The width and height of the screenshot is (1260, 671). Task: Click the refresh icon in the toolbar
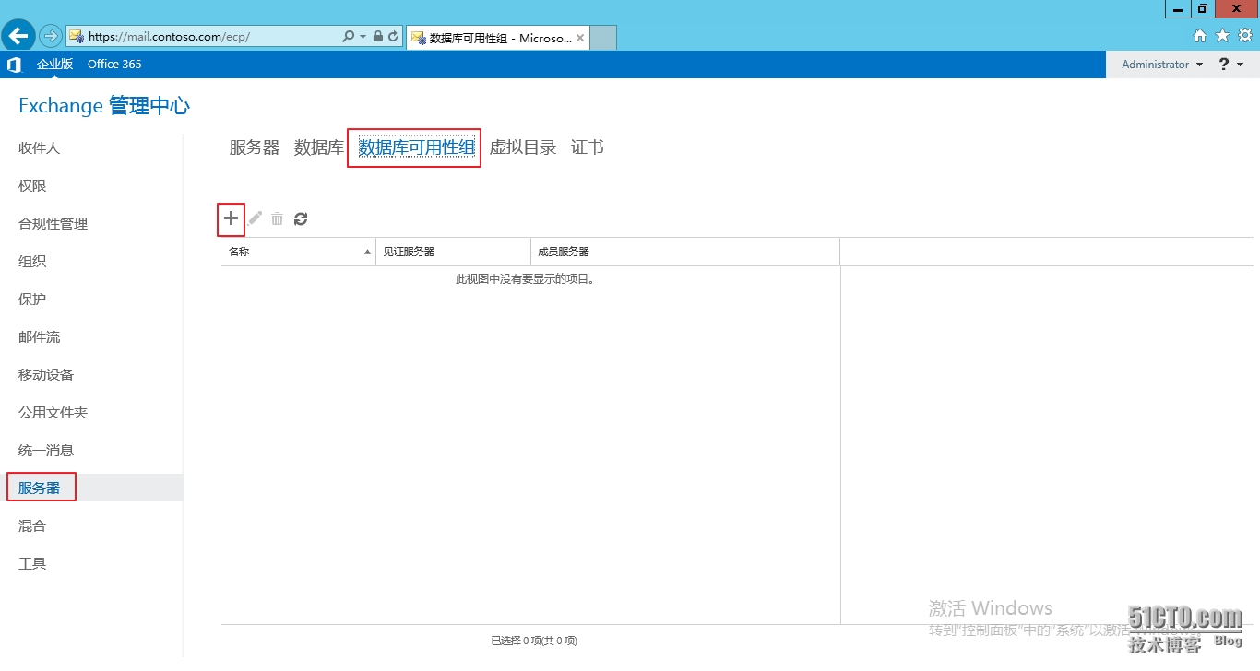click(x=301, y=218)
